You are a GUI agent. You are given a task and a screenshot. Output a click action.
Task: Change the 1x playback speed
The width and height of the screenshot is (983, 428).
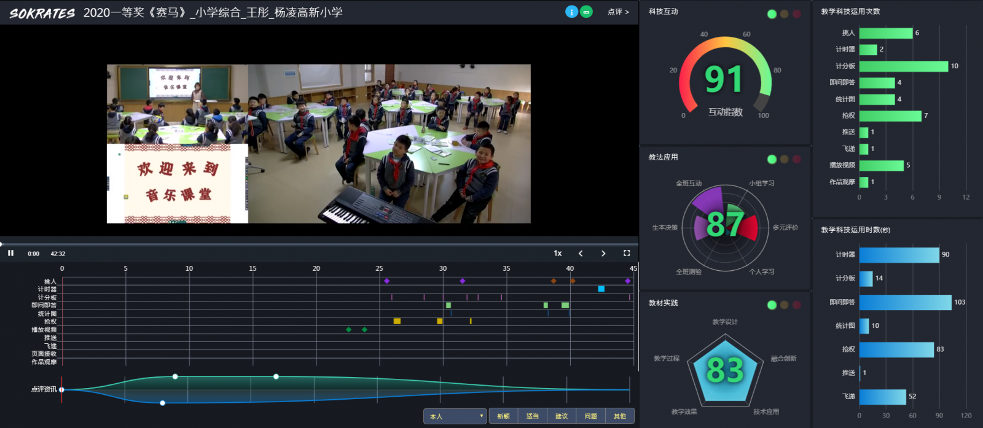[x=558, y=253]
